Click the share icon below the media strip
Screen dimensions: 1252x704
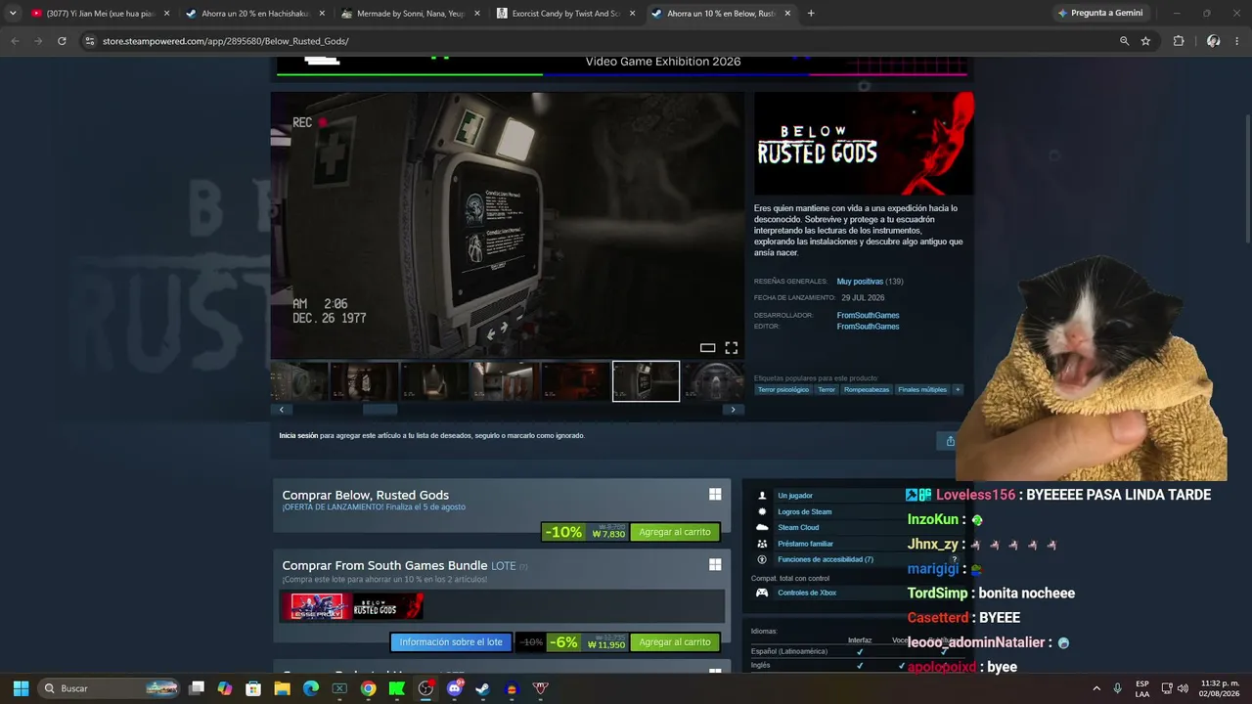click(x=950, y=441)
